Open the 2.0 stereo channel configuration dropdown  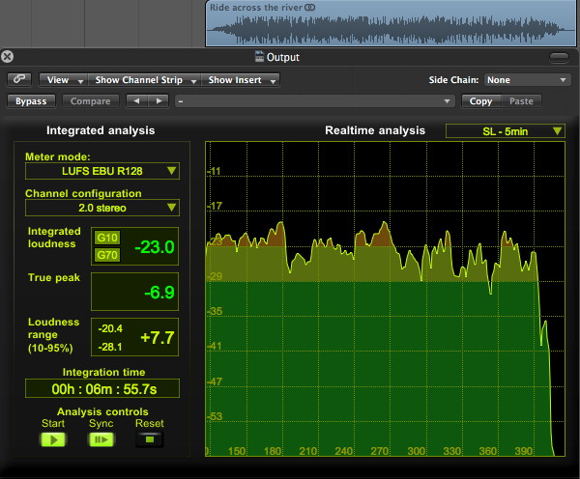102,208
